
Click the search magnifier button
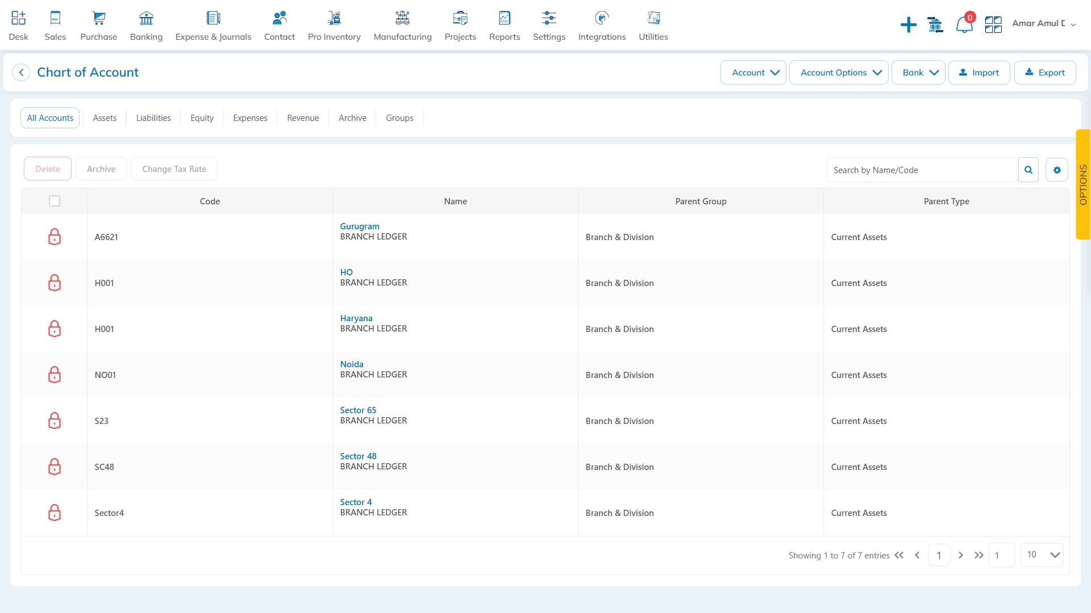(x=1028, y=170)
